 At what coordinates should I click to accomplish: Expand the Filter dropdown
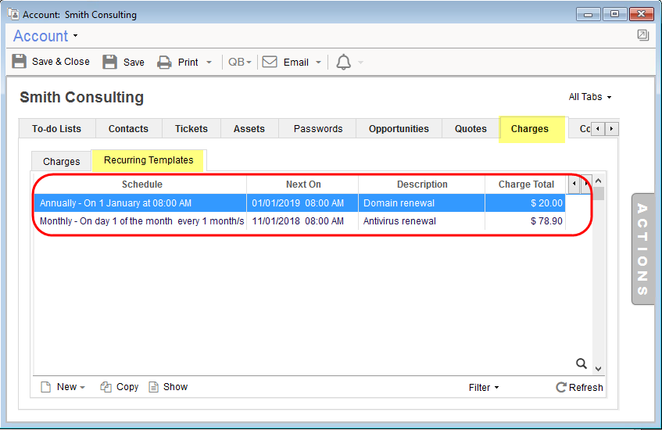483,388
